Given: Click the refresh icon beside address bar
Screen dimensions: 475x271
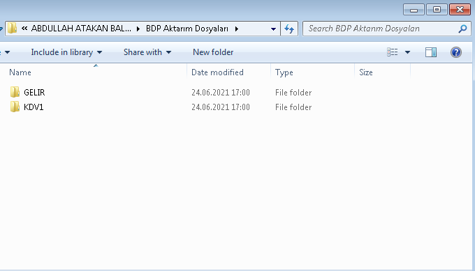Looking at the screenshot, I should pyautogui.click(x=289, y=29).
